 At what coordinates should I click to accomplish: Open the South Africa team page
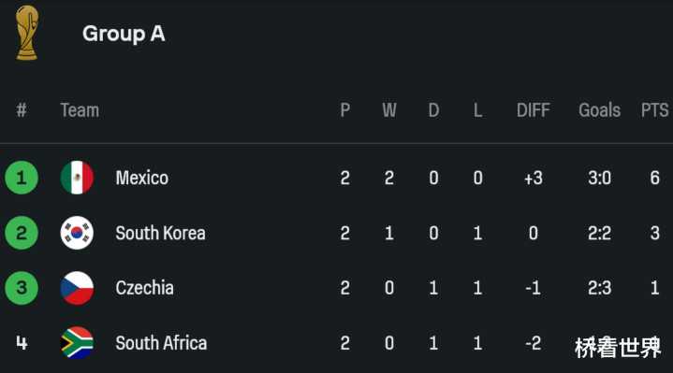[161, 343]
